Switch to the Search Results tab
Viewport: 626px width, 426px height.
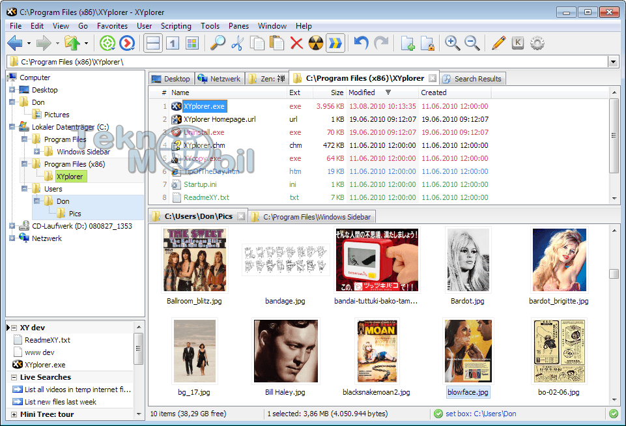473,79
